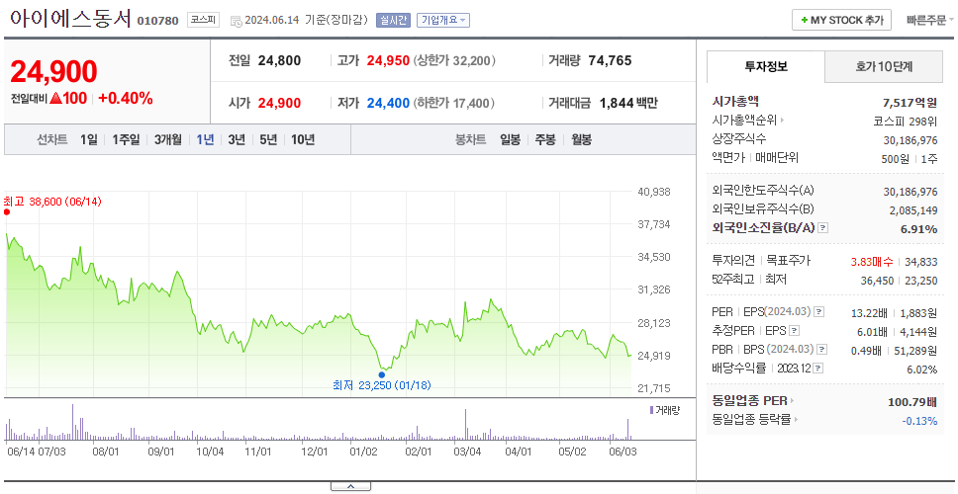
Task: Click the current price 24,900
Action: (53, 71)
